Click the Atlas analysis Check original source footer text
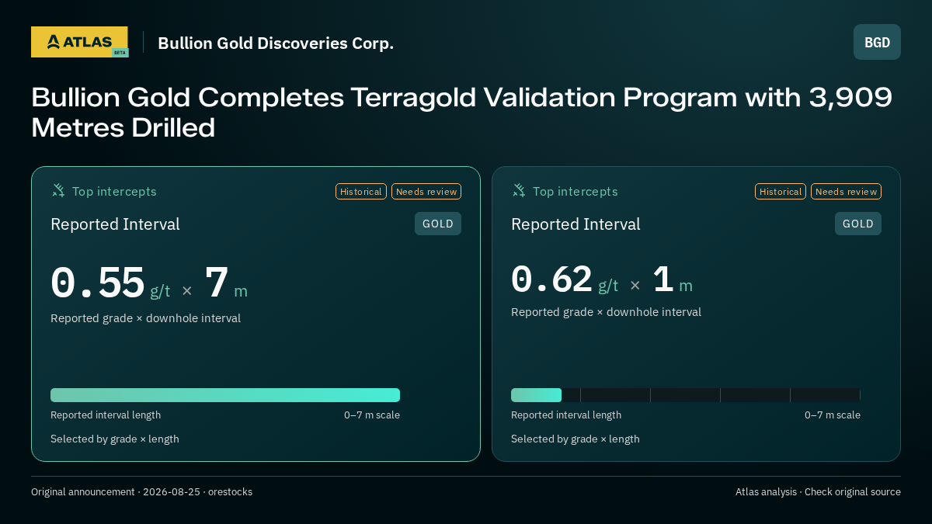Viewport: 932px width, 524px height. point(818,492)
